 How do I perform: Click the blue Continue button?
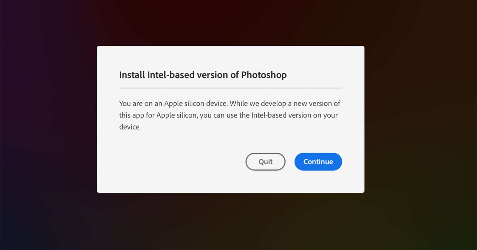point(318,162)
